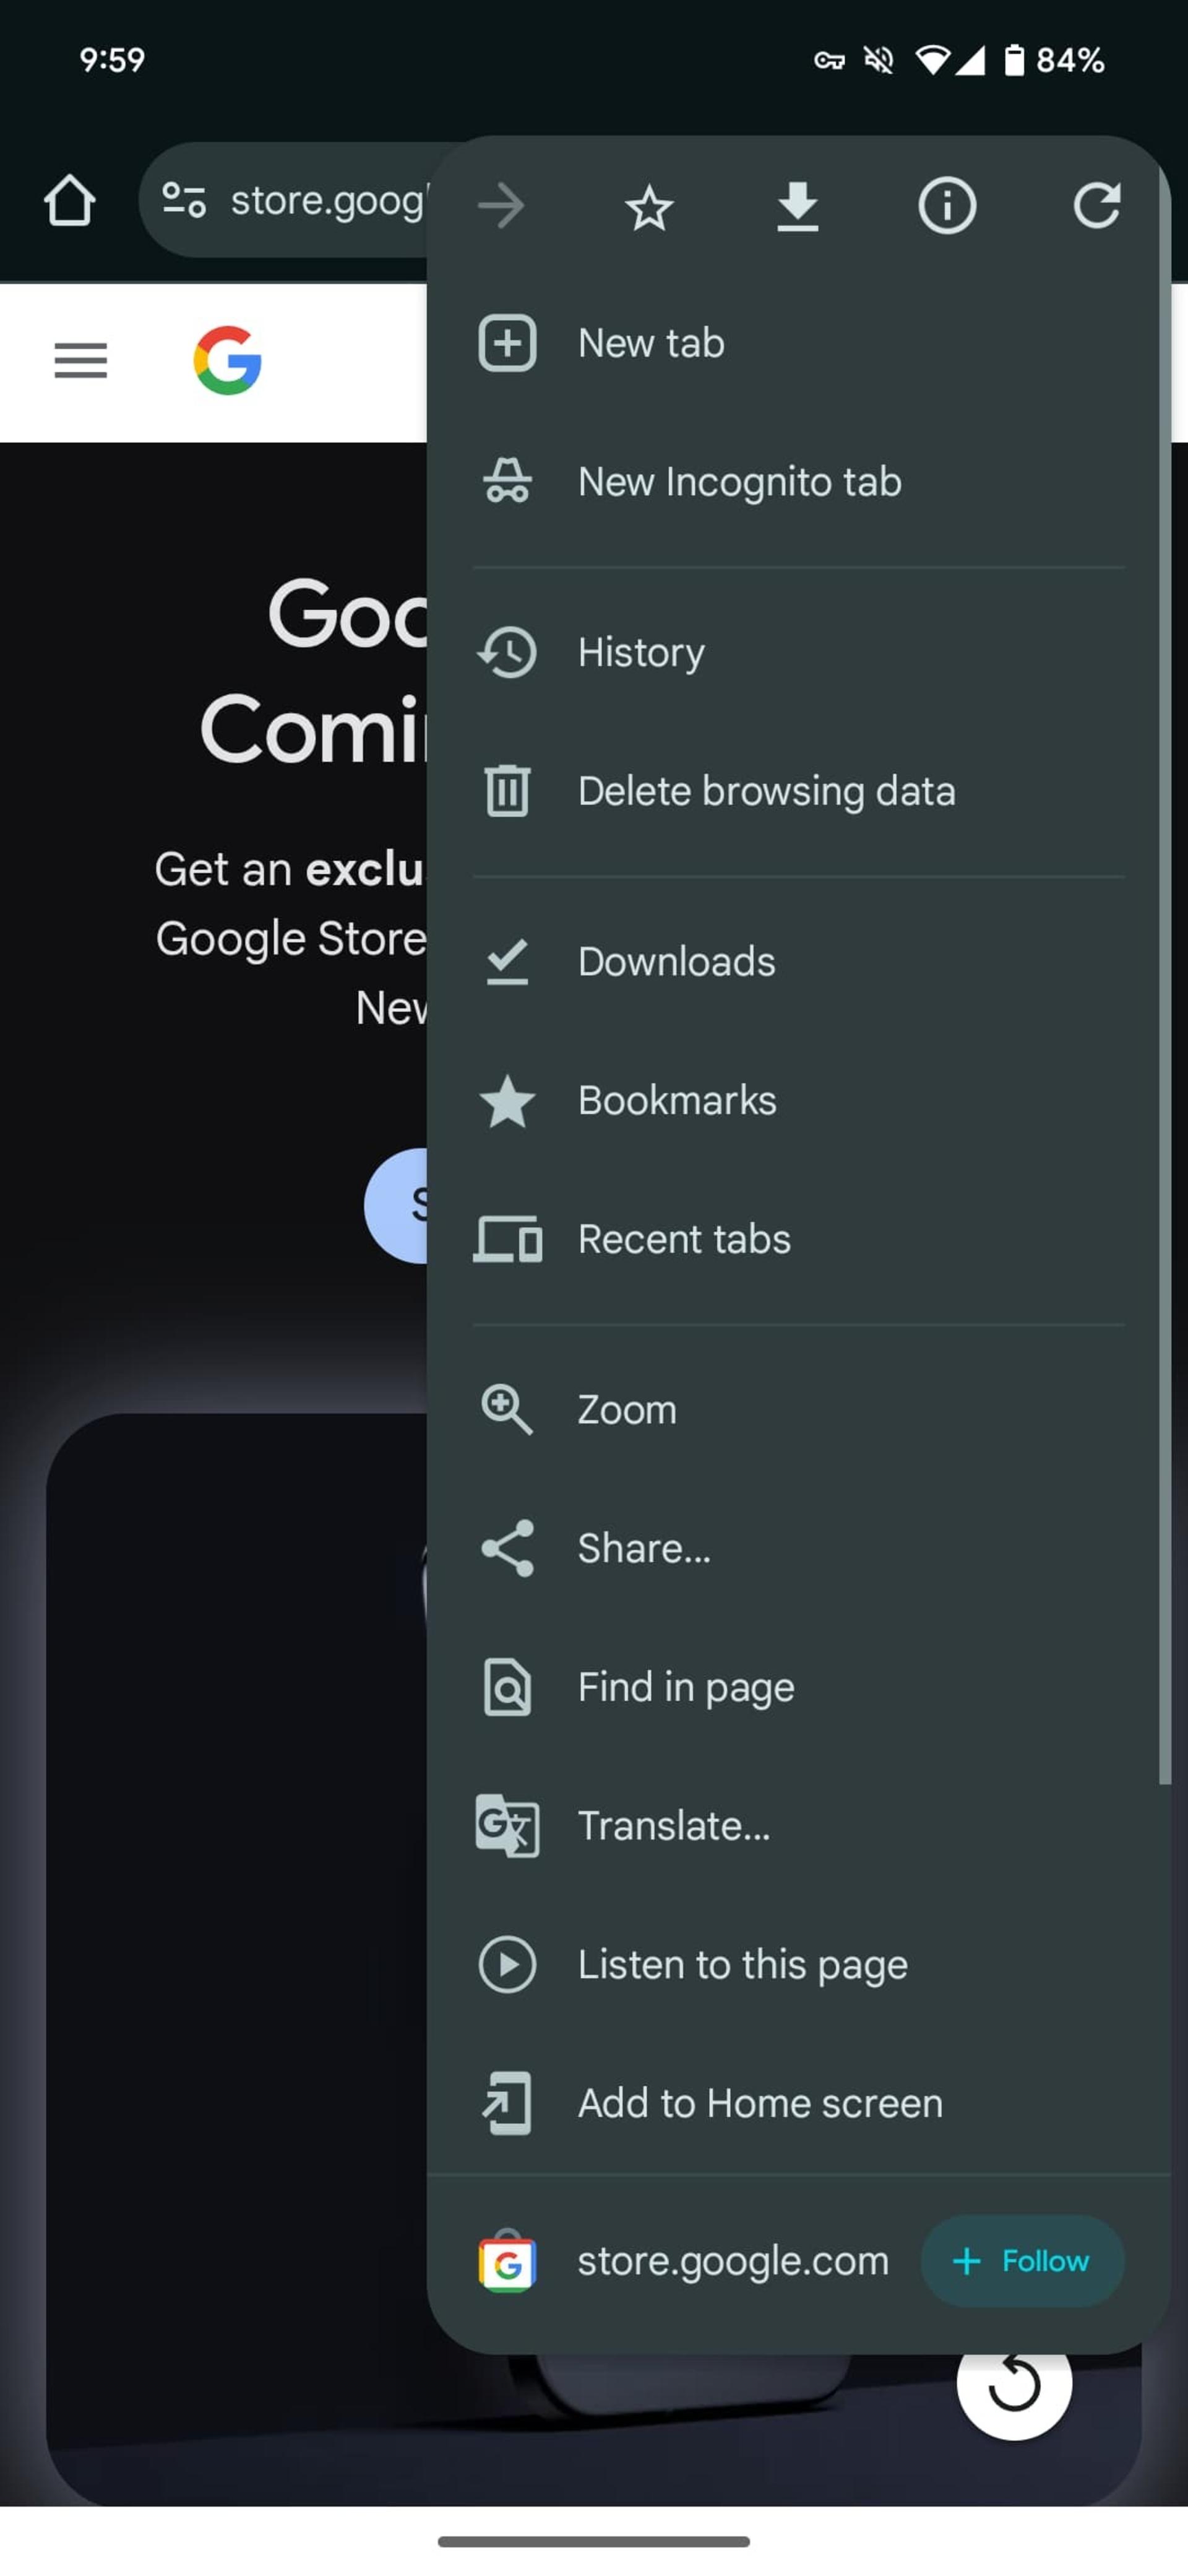Bookmark this page with the star outline icon

pos(648,207)
